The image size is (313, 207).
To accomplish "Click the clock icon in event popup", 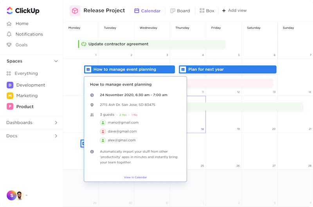I will (92, 95).
